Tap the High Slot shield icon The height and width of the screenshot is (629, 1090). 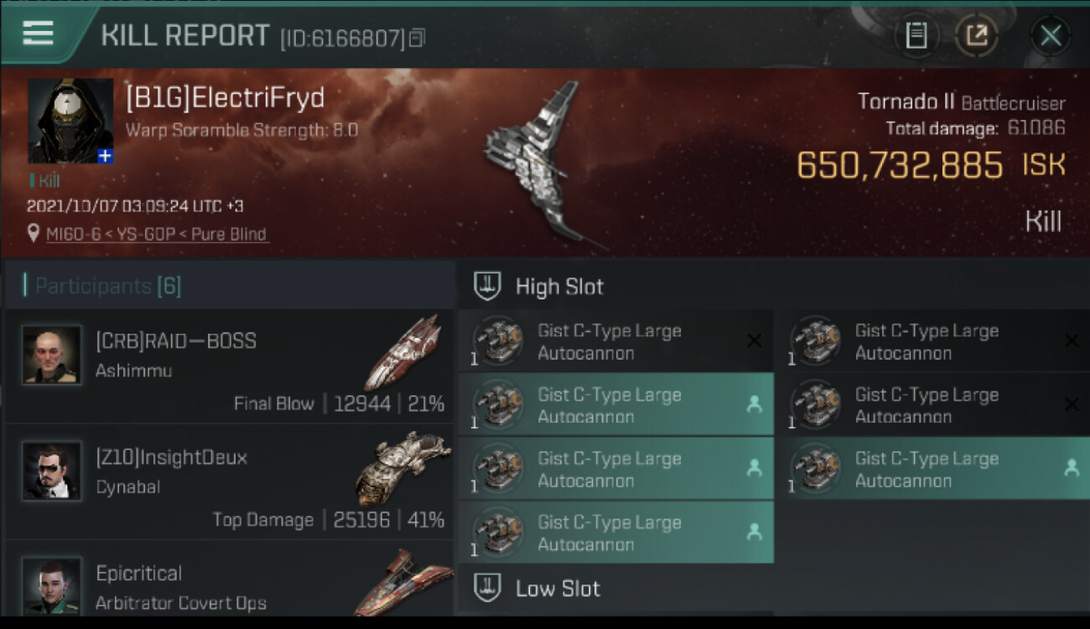[487, 286]
